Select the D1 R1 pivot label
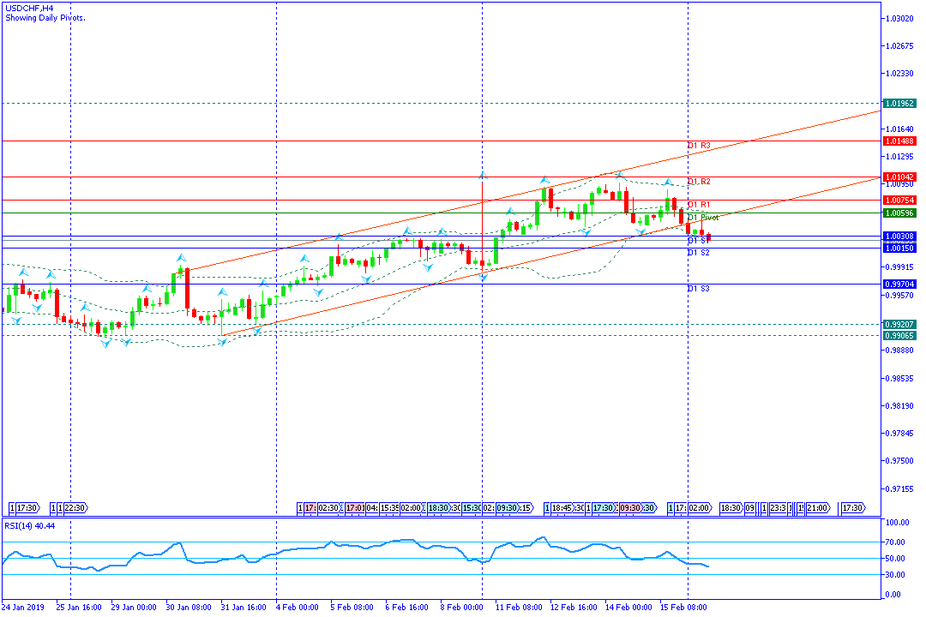This screenshot has width=926, height=617. 699,205
